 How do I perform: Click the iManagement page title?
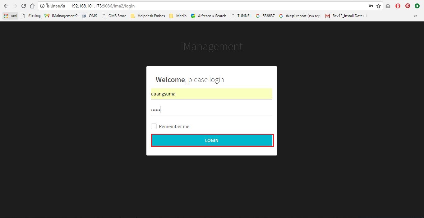pos(212,46)
